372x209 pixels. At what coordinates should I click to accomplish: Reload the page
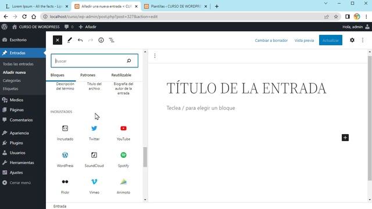(24, 17)
